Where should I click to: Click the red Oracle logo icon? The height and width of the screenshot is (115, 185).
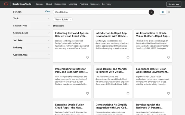tap(6, 4)
